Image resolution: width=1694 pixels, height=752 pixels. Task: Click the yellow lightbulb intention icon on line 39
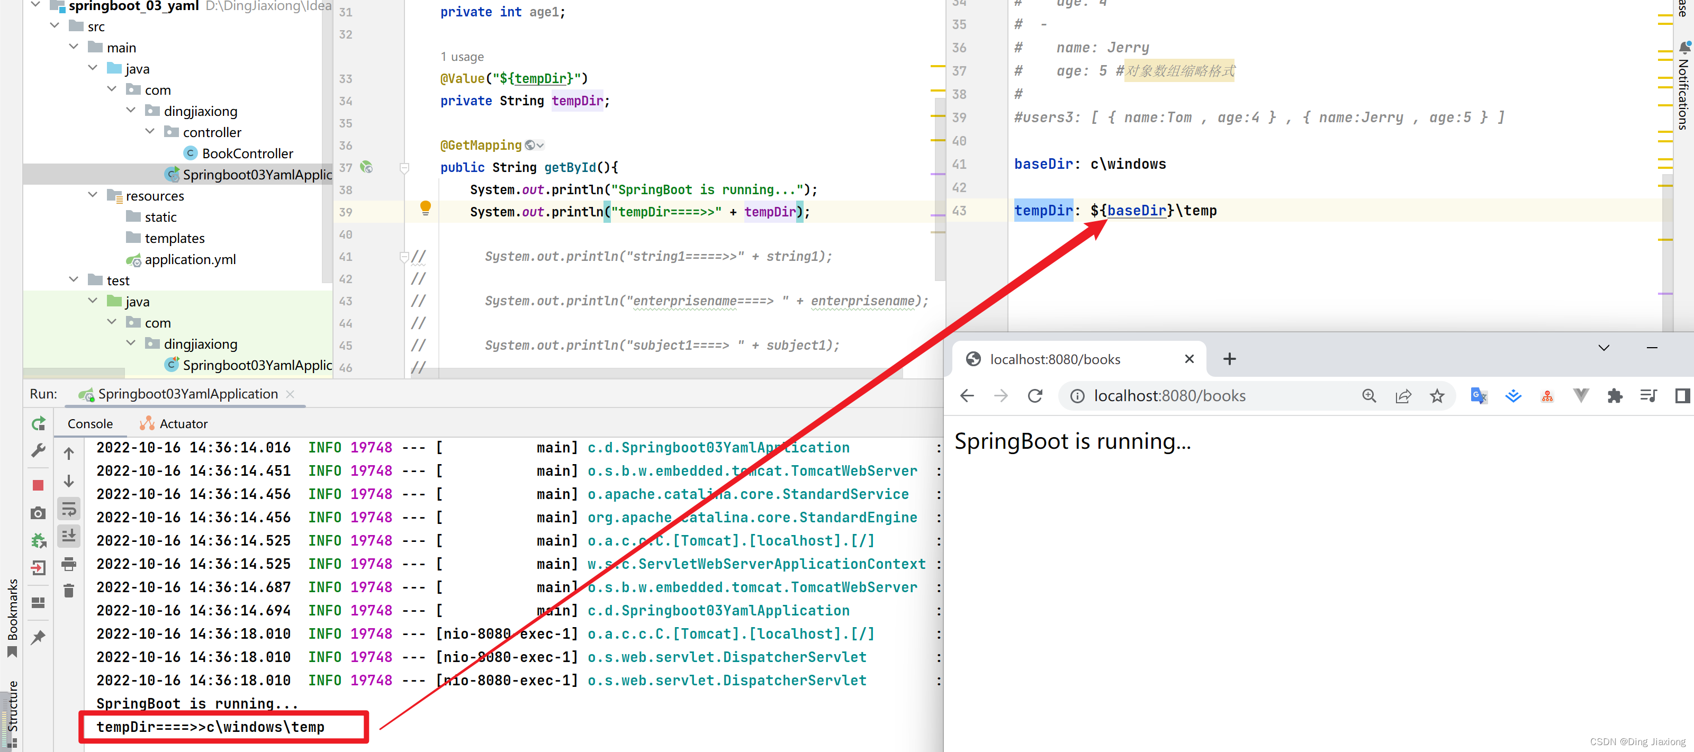tap(426, 209)
